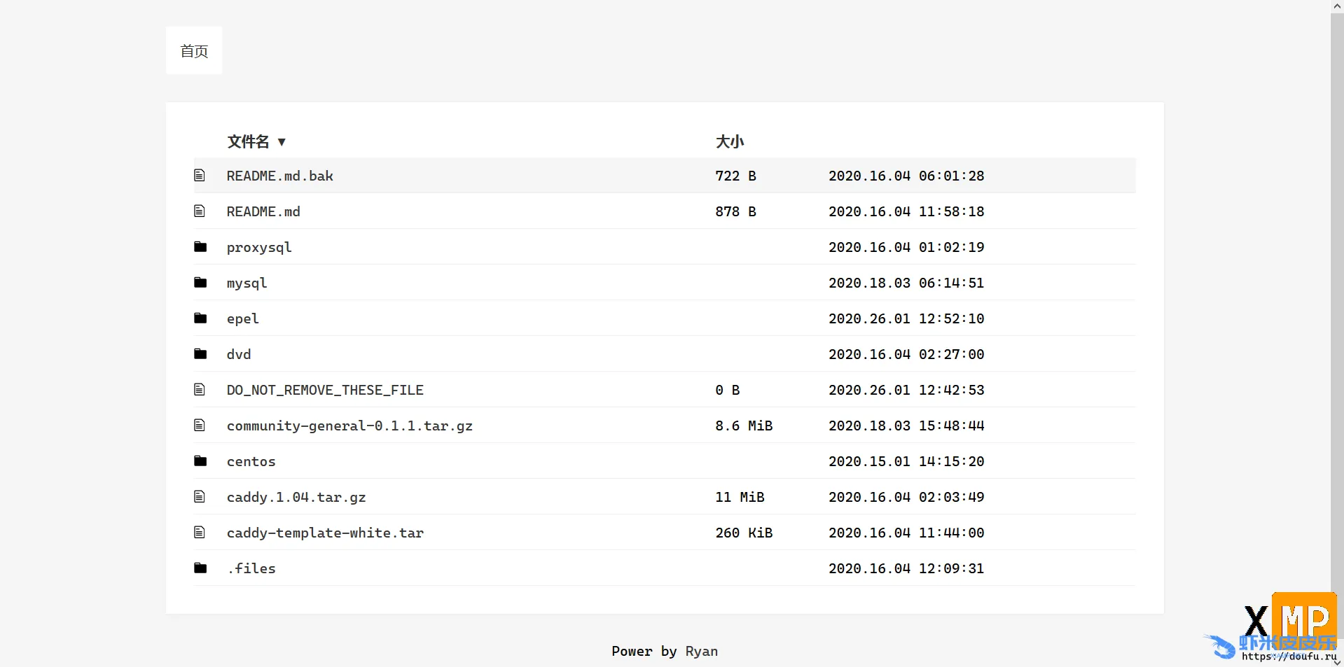
Task: Sort the listing by 大小 column
Action: pyautogui.click(x=729, y=141)
